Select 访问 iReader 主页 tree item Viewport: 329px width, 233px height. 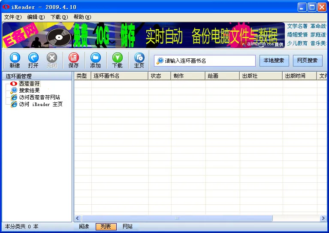[40, 104]
